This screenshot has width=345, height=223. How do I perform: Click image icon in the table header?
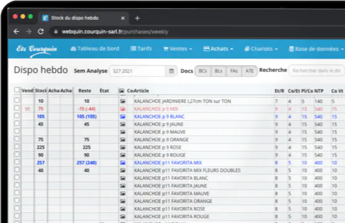(122, 90)
